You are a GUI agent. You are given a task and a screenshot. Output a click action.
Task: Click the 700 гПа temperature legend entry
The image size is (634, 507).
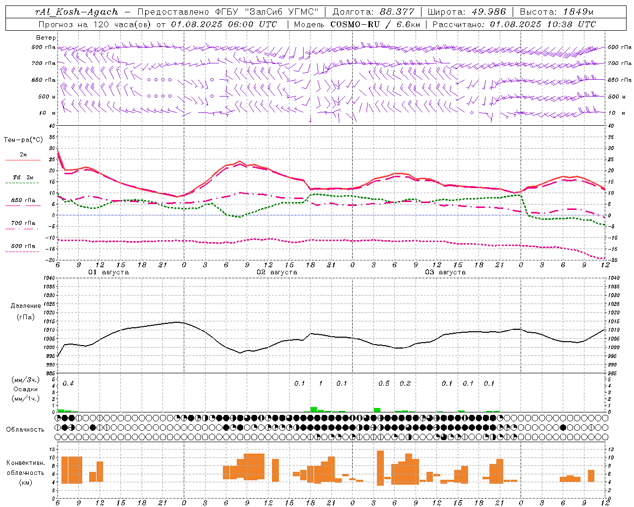23,223
